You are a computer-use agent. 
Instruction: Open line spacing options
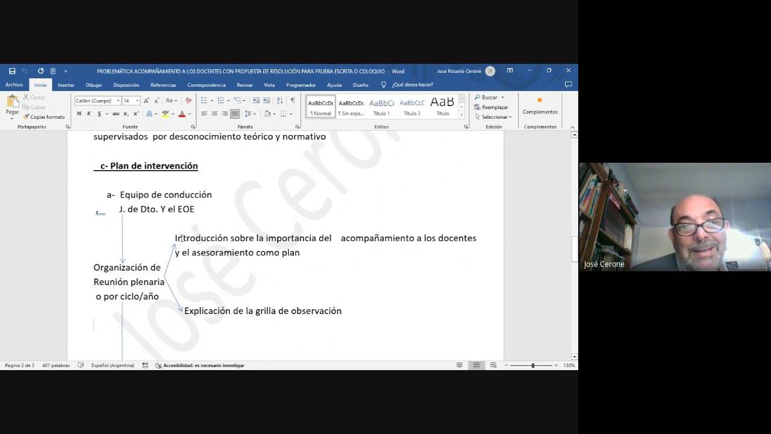pos(248,114)
